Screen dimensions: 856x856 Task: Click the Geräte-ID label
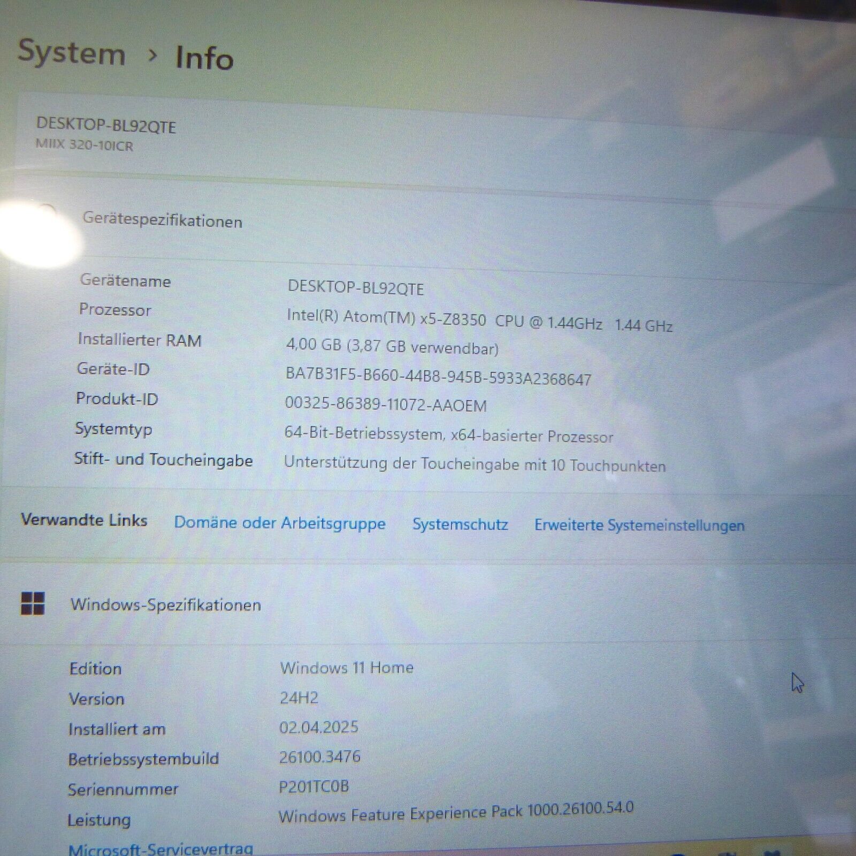[113, 369]
